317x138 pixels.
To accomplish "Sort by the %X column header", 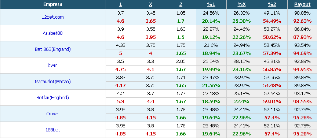I will click(x=241, y=4).
